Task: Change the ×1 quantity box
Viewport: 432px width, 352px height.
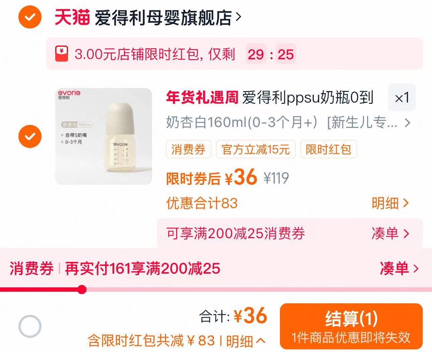Action: tap(402, 97)
